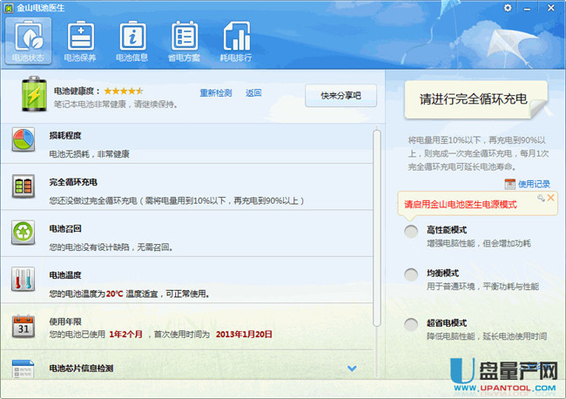This screenshot has width=566, height=399.
Task: Open the 电池保养 tab icon
Action: pyautogui.click(x=80, y=41)
